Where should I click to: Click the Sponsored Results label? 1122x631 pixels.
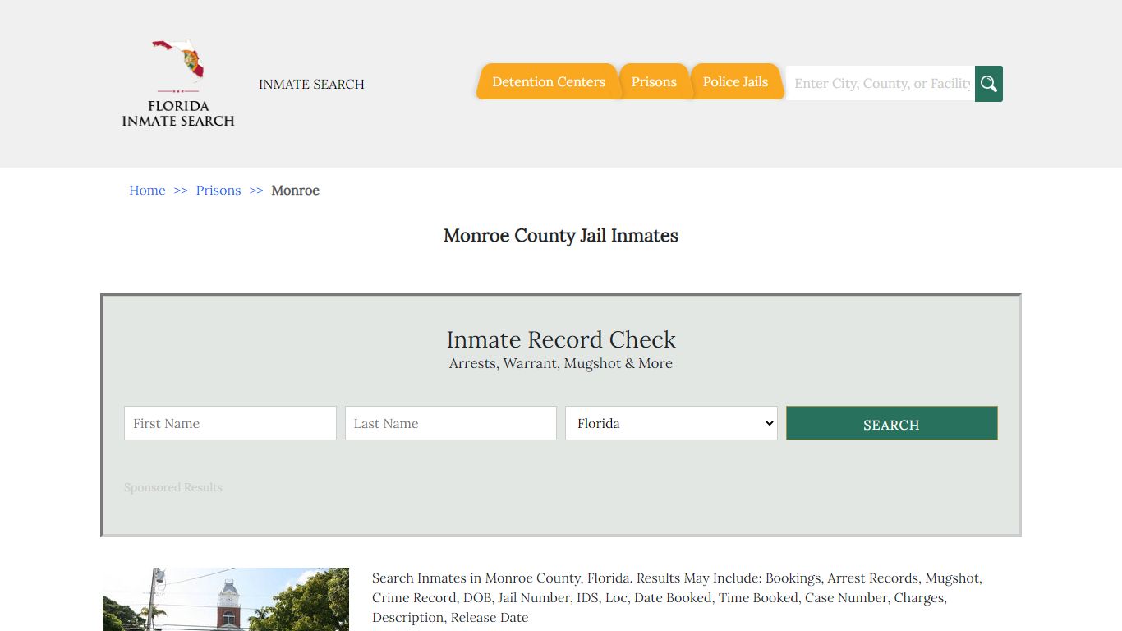click(173, 487)
